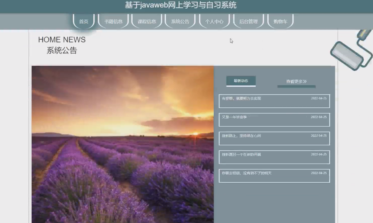
Task: Click the lavender field banner image
Action: 123,144
